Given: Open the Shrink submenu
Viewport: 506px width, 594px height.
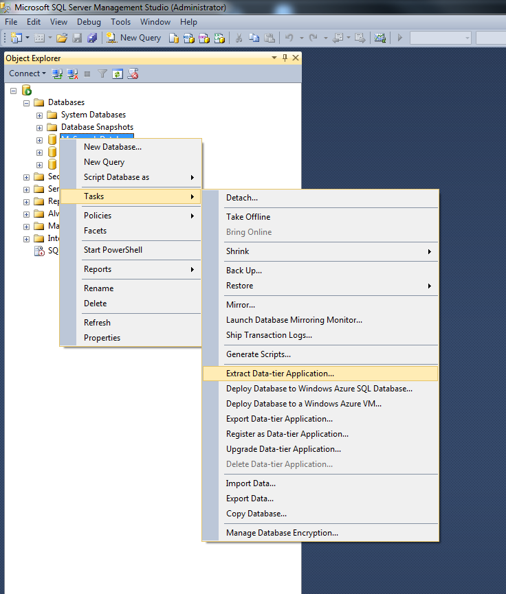Looking at the screenshot, I should 320,251.
